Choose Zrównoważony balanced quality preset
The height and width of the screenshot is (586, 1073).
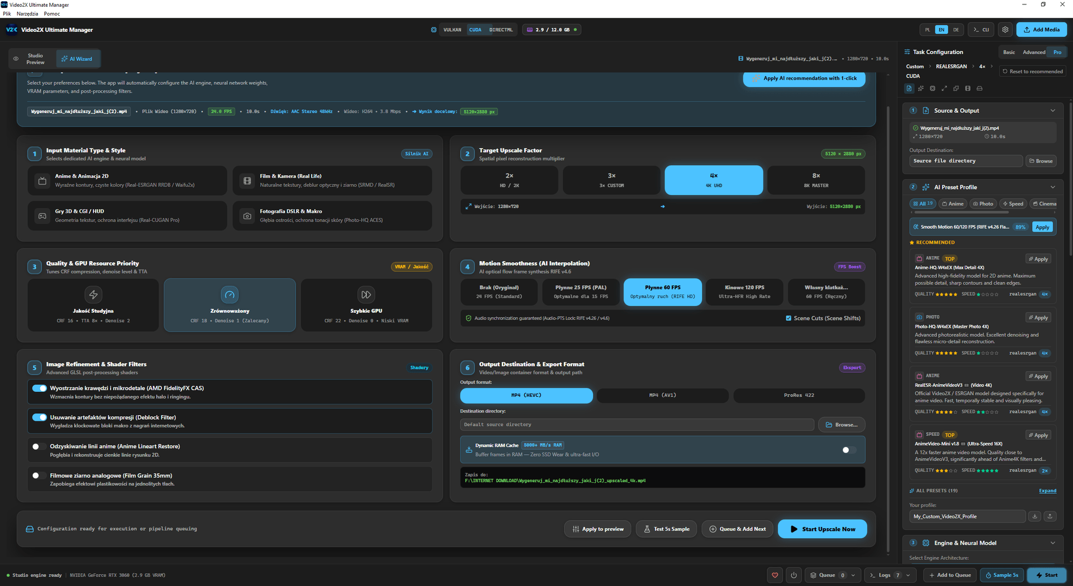pos(230,305)
